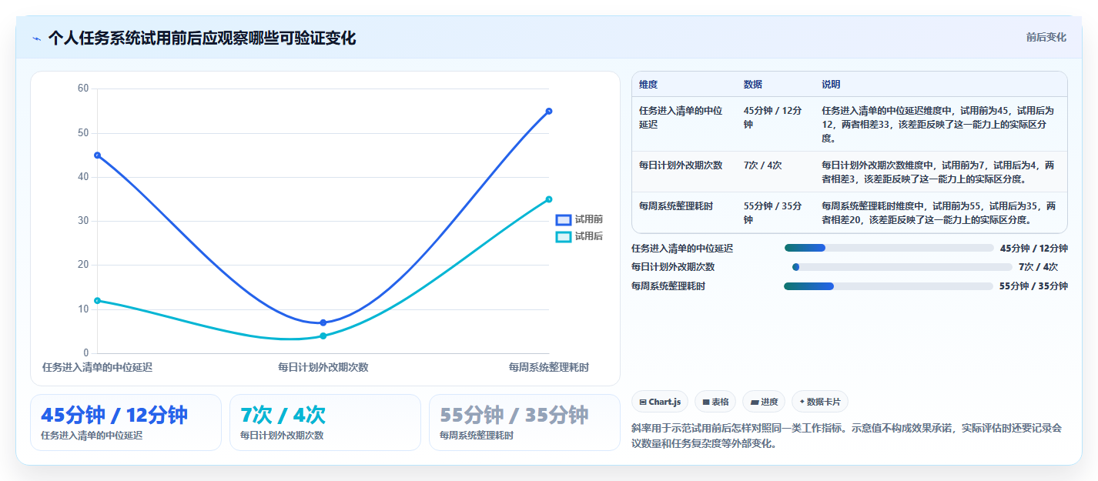Click the 试用前 blue legend swatch
This screenshot has width=1098, height=481.
pos(564,219)
